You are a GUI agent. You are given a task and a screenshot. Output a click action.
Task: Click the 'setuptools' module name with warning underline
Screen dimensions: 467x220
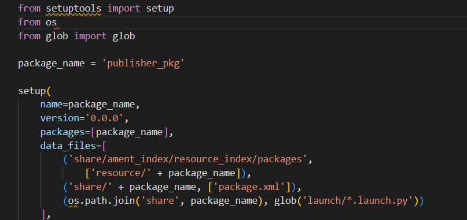pos(73,9)
